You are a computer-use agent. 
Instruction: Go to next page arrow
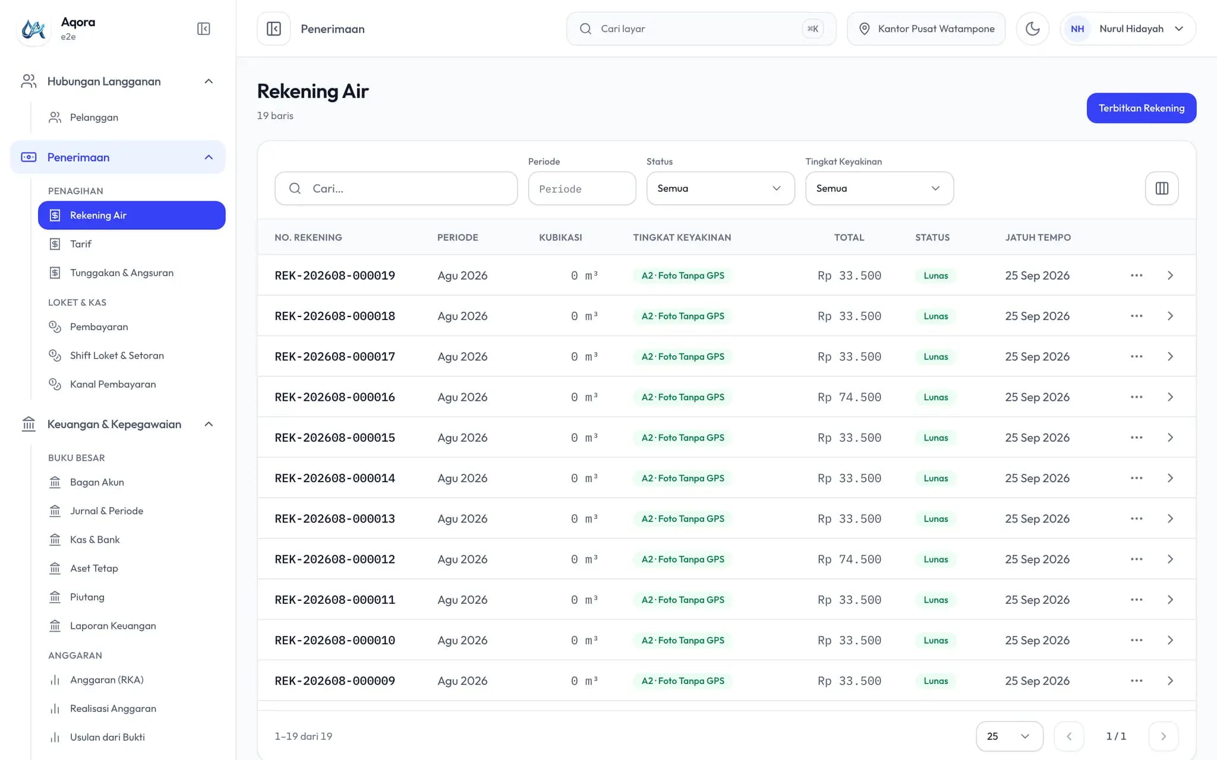pos(1164,736)
